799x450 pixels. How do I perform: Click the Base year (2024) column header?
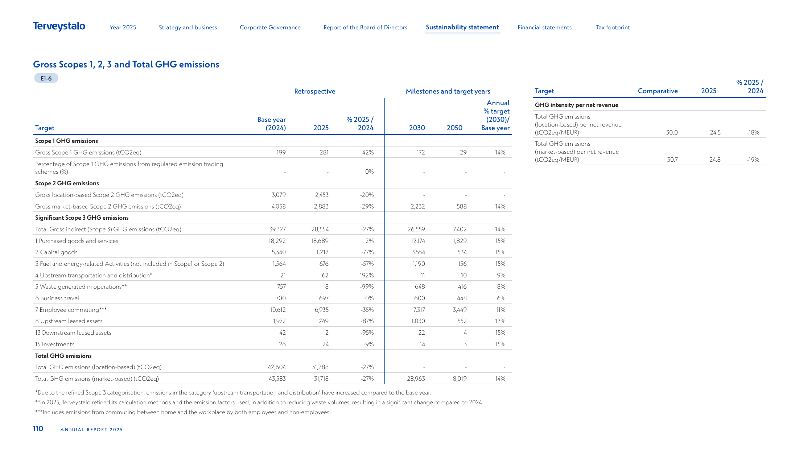(271, 124)
